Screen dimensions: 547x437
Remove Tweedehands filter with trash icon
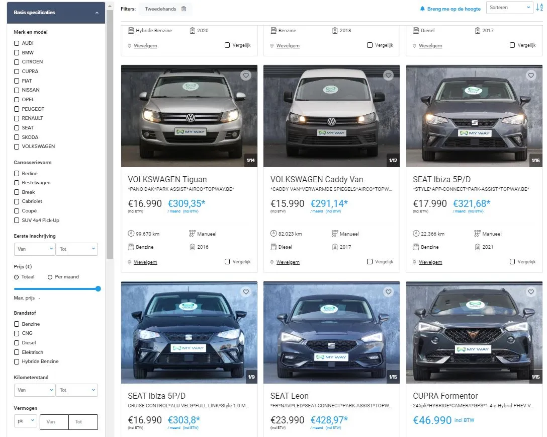pyautogui.click(x=184, y=9)
